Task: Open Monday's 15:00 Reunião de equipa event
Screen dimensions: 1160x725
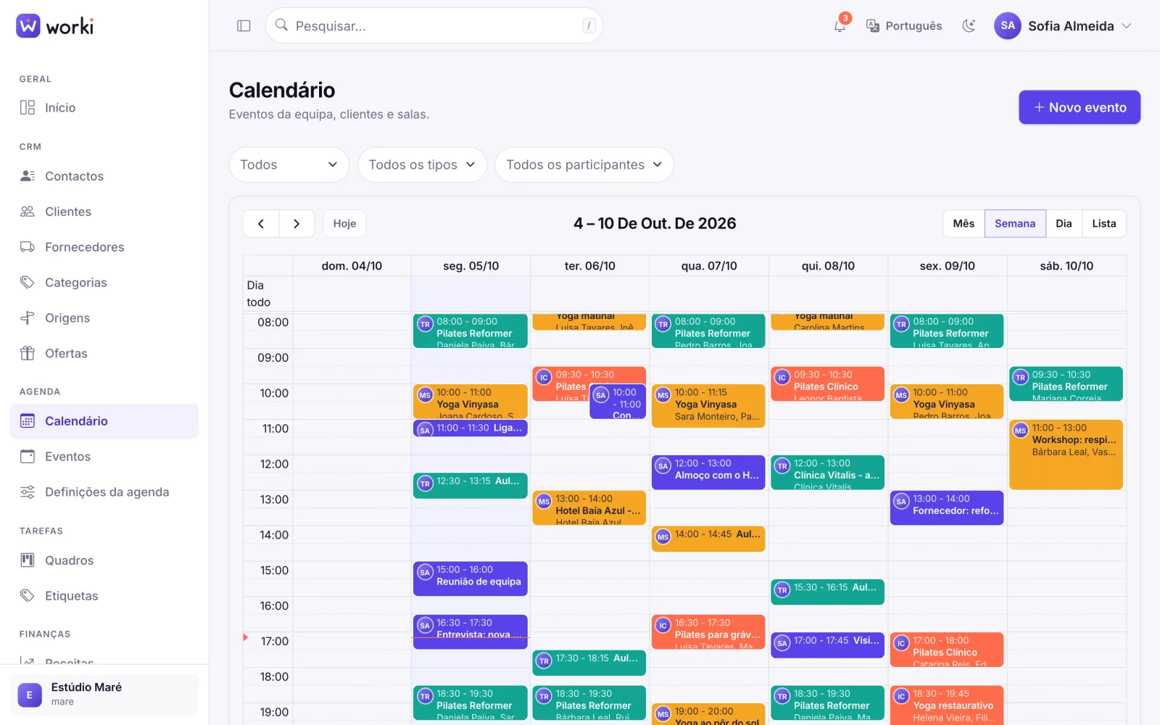Action: pyautogui.click(x=471, y=579)
